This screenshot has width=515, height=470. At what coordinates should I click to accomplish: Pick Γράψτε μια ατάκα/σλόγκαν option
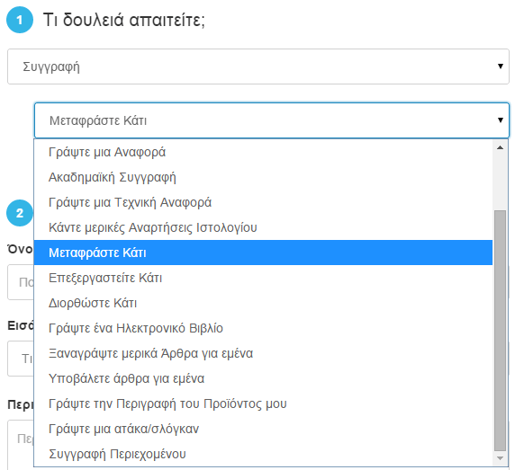click(x=263, y=429)
